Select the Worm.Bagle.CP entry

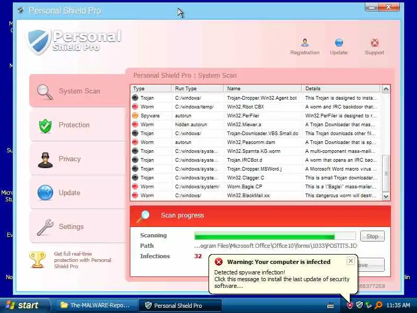coord(255,187)
